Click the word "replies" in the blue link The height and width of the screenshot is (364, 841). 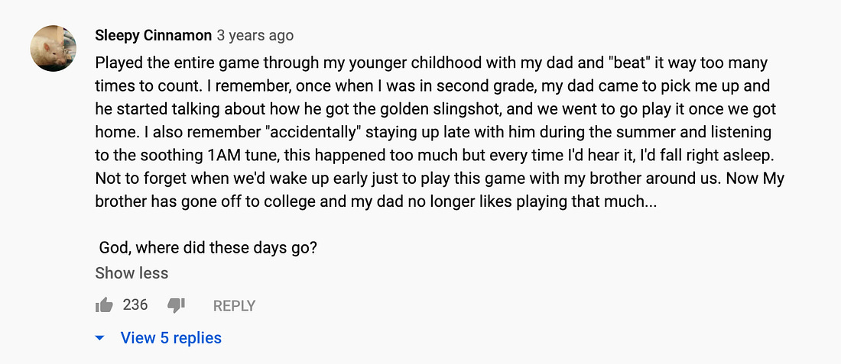[x=197, y=338]
